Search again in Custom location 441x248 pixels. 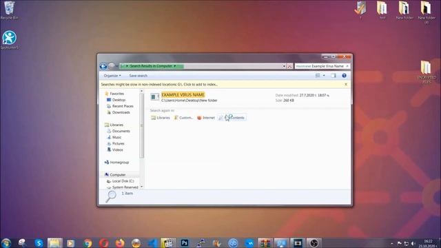[x=183, y=118]
